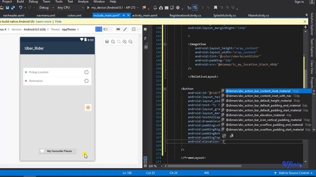Open the my_device target dropdown arrow
Screen dimensions: 316x177
click(x=137, y=8)
